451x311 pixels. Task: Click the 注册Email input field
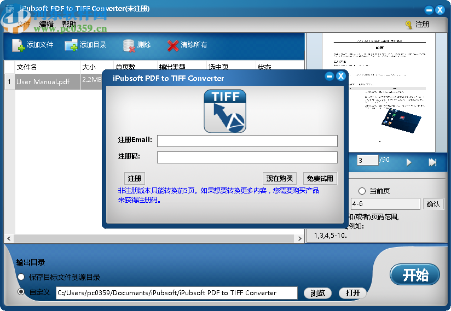pos(247,141)
